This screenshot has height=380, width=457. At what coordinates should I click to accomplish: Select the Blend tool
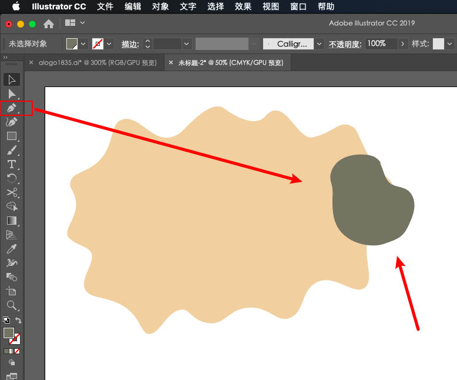tap(12, 277)
